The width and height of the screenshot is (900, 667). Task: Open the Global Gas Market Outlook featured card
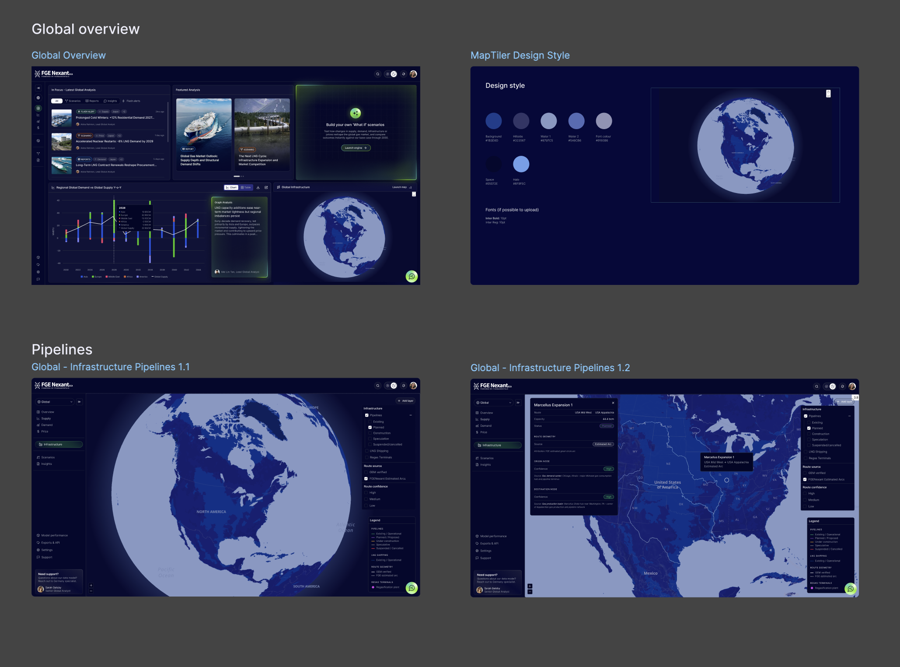204,135
